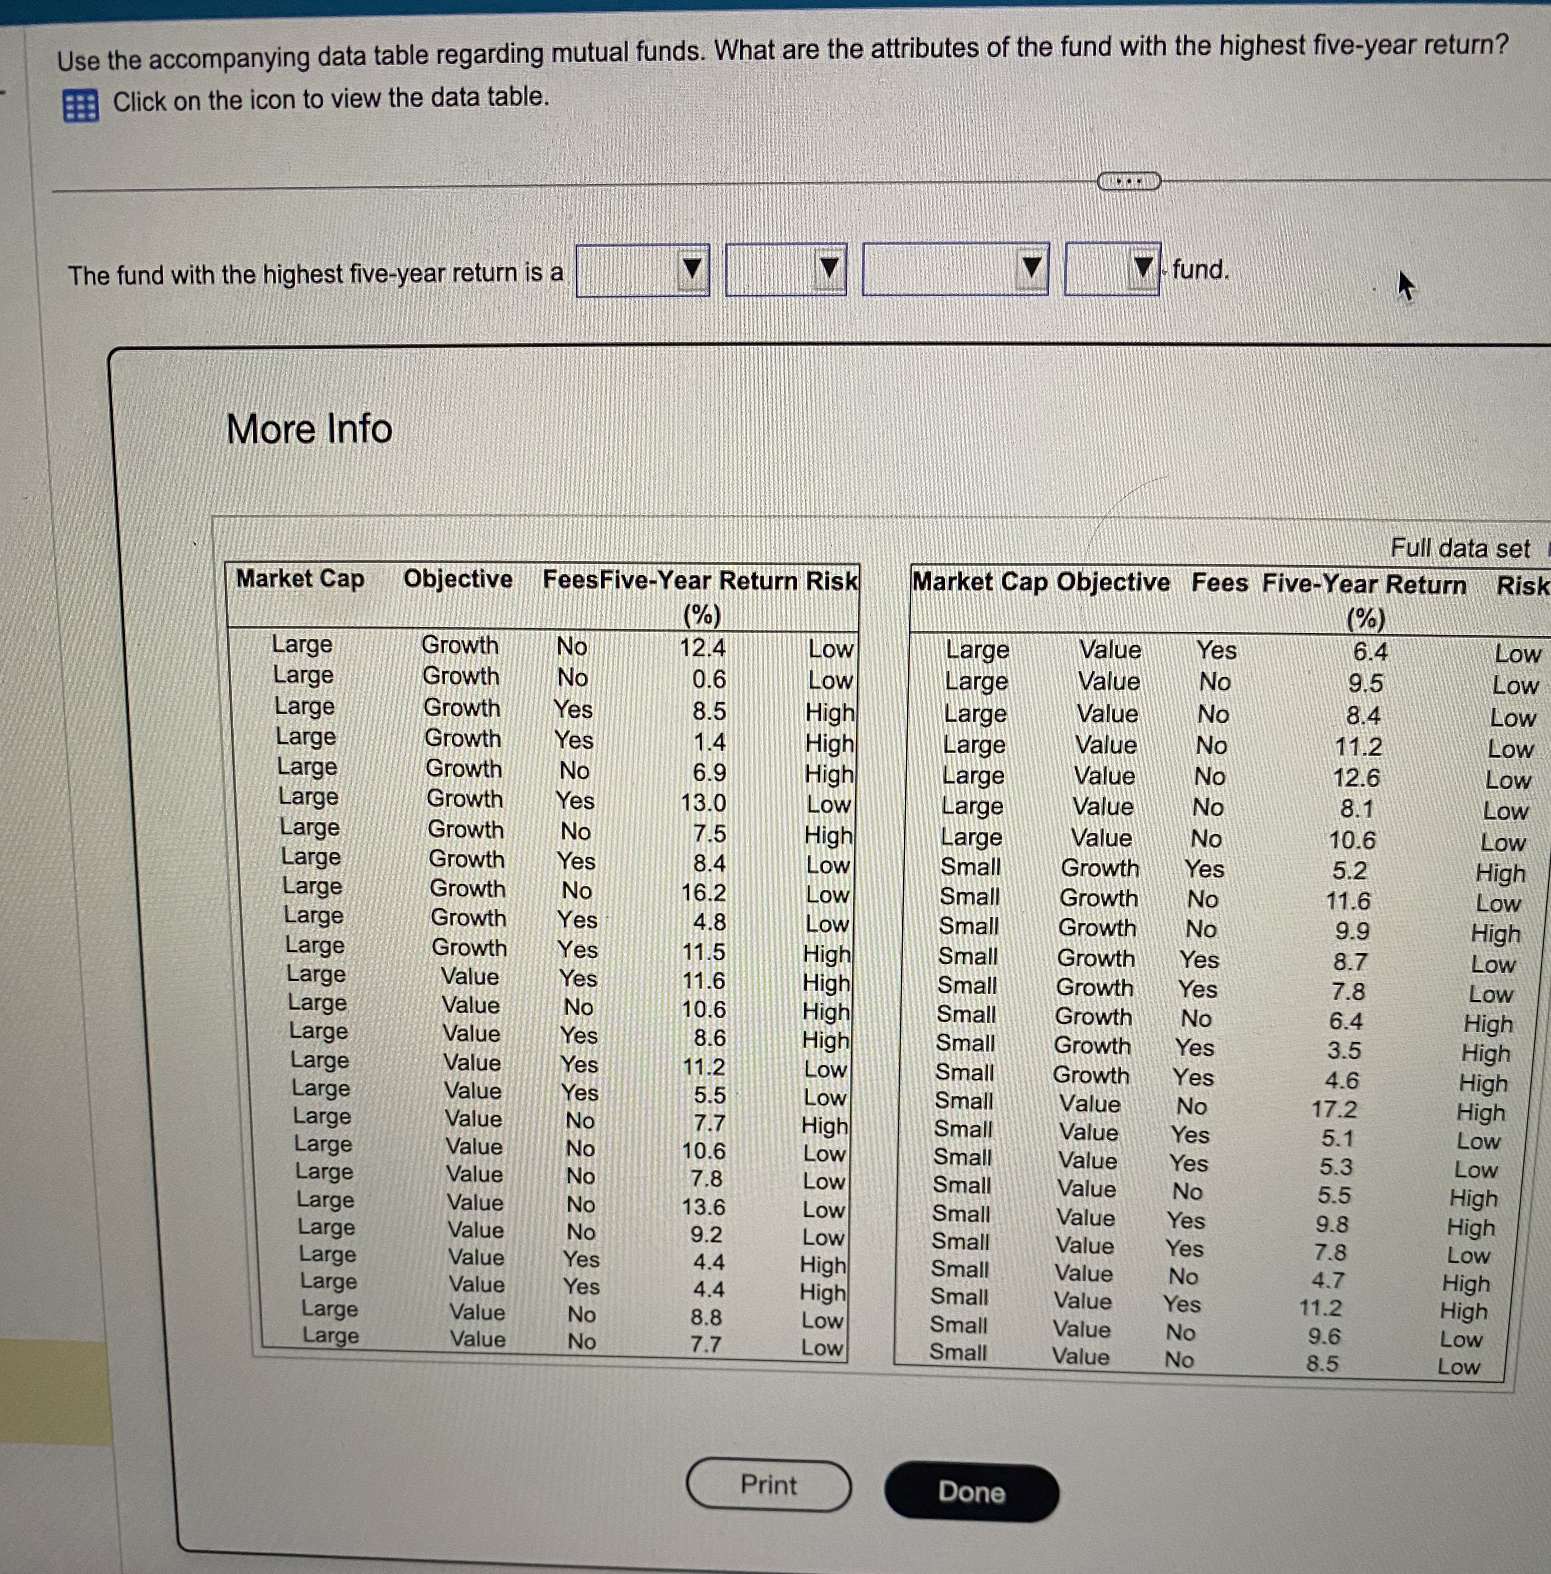Screen dimensions: 1551x1574
Task: Click the Full data set link
Action: [x=1460, y=548]
